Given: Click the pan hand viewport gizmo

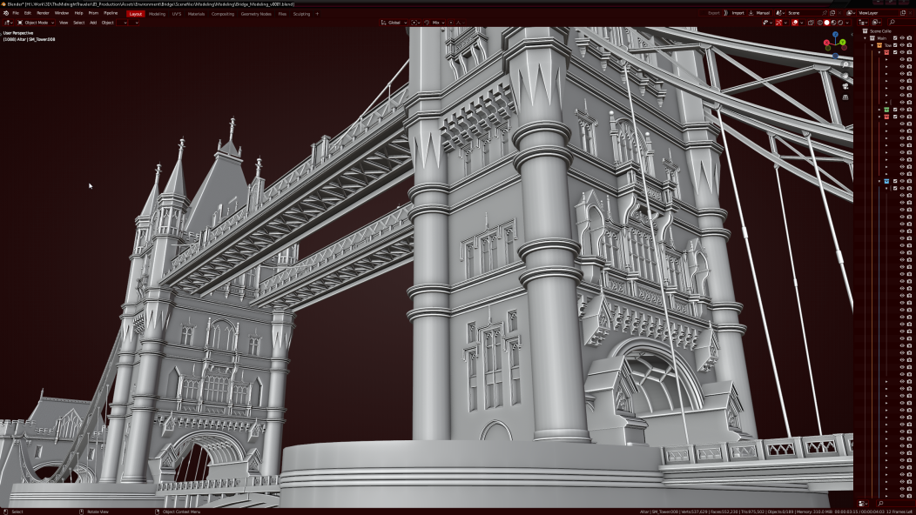Looking at the screenshot, I should (x=845, y=75).
